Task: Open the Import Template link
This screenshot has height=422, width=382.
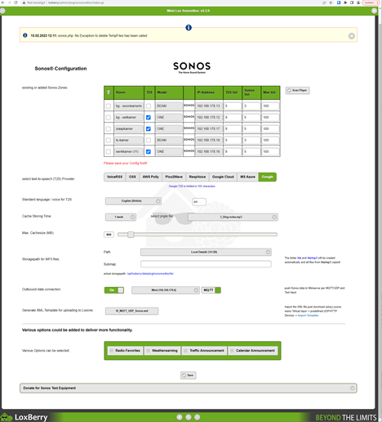Action: coord(308,316)
